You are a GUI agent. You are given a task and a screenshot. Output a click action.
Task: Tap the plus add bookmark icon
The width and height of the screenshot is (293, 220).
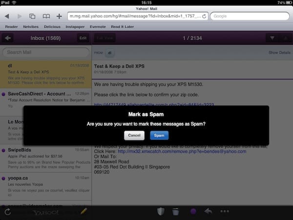[x=59, y=16]
